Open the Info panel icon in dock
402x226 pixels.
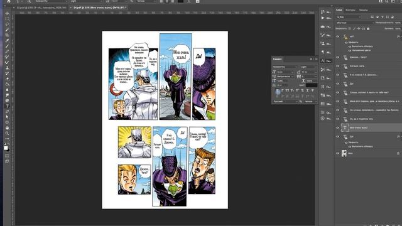tap(323, 119)
